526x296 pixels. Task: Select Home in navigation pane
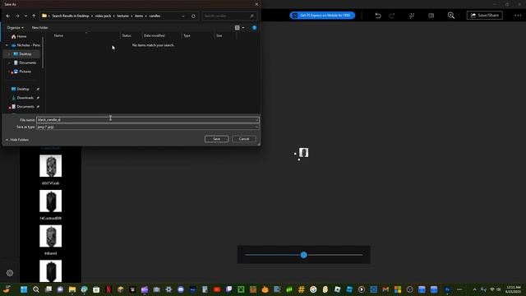click(x=19, y=36)
